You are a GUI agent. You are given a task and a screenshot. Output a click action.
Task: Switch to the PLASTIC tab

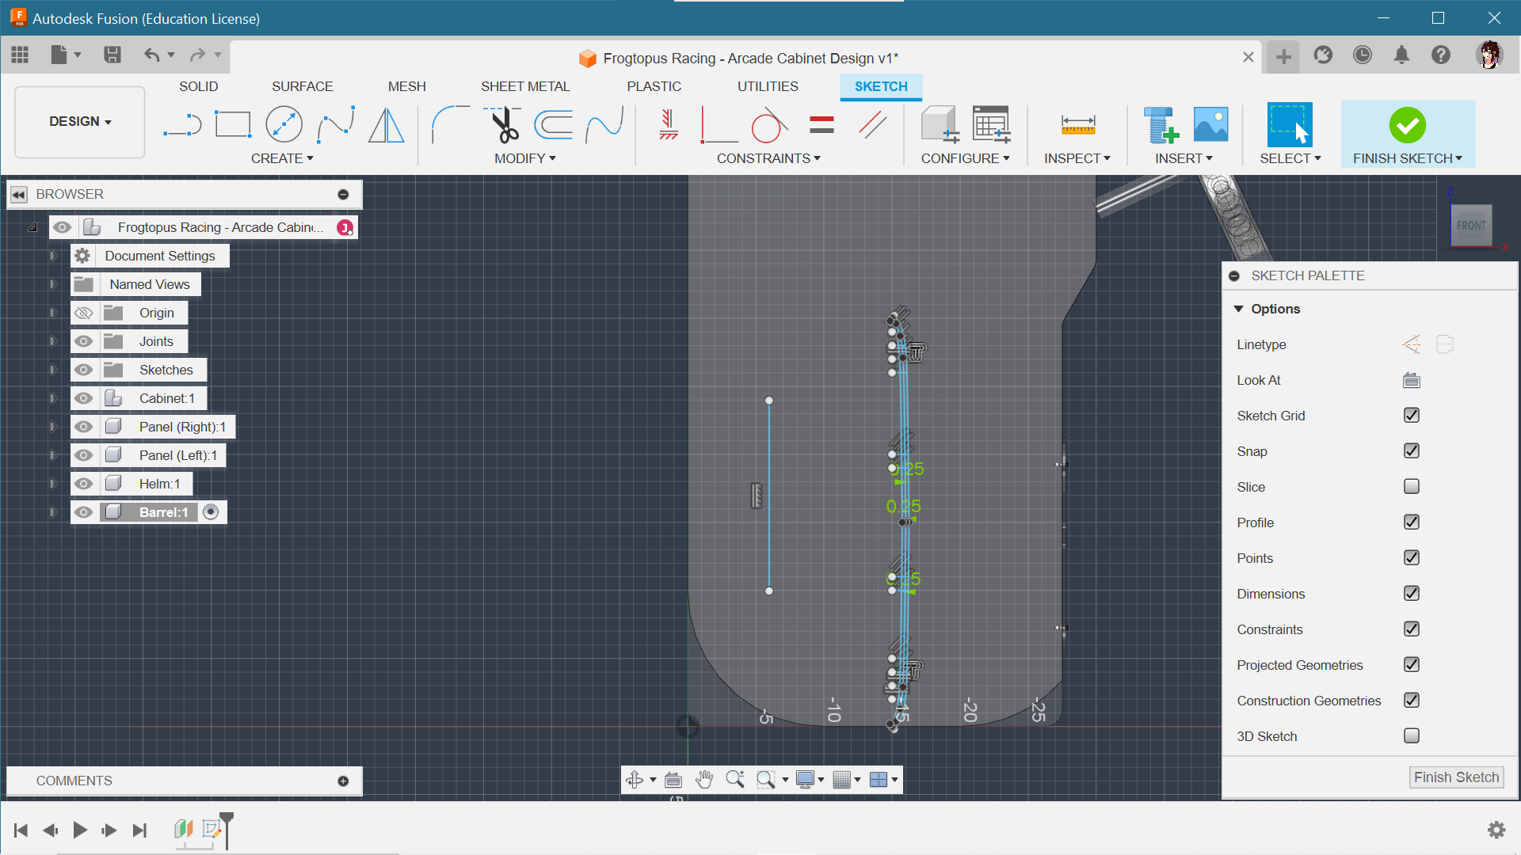tap(654, 86)
